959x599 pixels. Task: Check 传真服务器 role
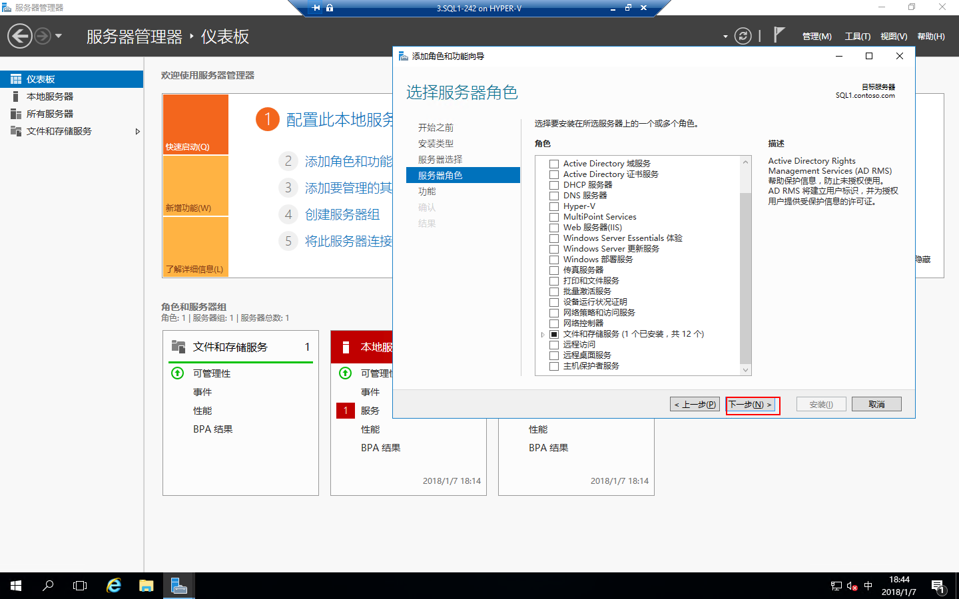tap(554, 270)
